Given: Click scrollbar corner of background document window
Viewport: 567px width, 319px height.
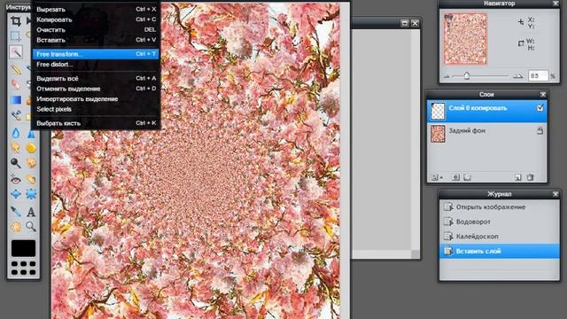Looking at the screenshot, I should click(416, 254).
